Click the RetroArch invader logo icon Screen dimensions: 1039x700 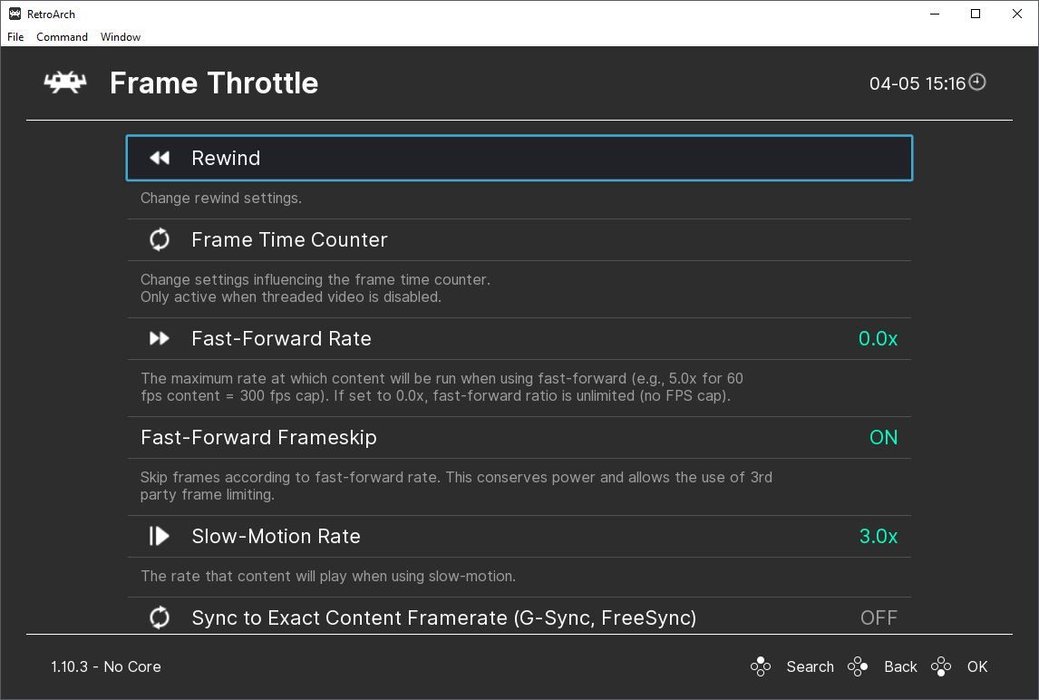pos(65,83)
